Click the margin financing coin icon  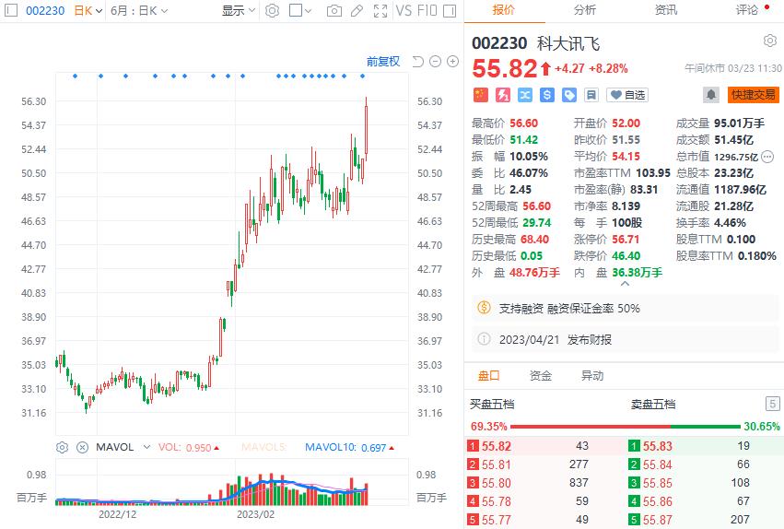(x=484, y=308)
